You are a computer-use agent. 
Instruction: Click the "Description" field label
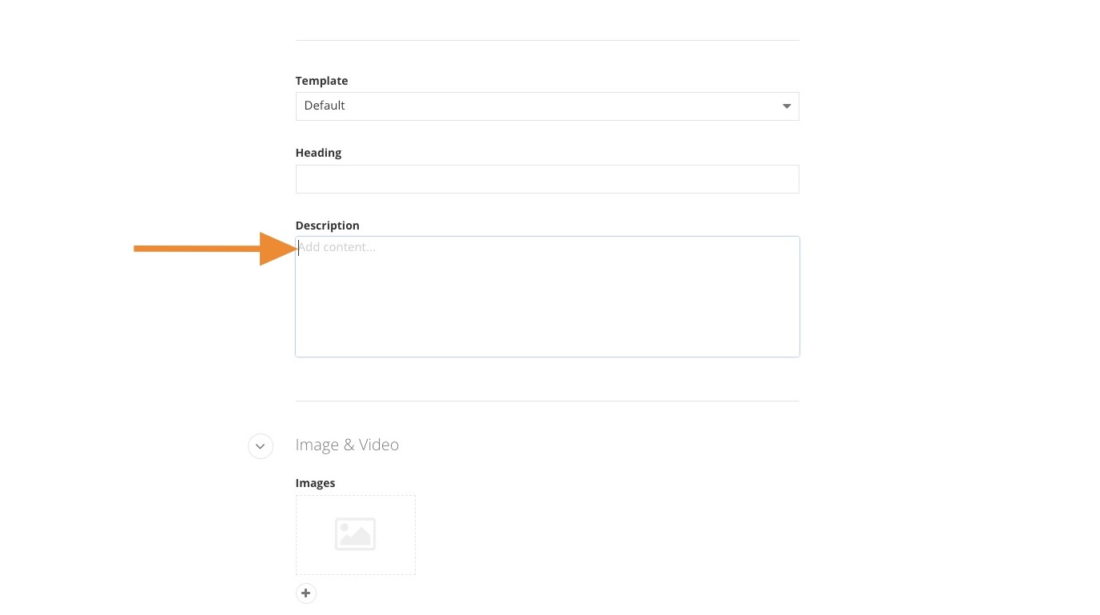(x=327, y=226)
